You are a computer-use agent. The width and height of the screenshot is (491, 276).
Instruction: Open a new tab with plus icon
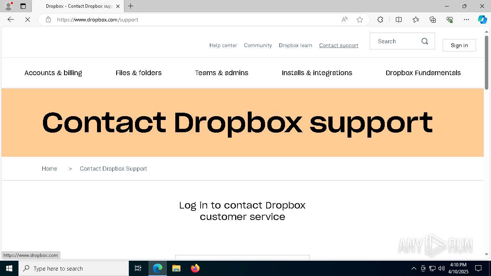pyautogui.click(x=131, y=6)
